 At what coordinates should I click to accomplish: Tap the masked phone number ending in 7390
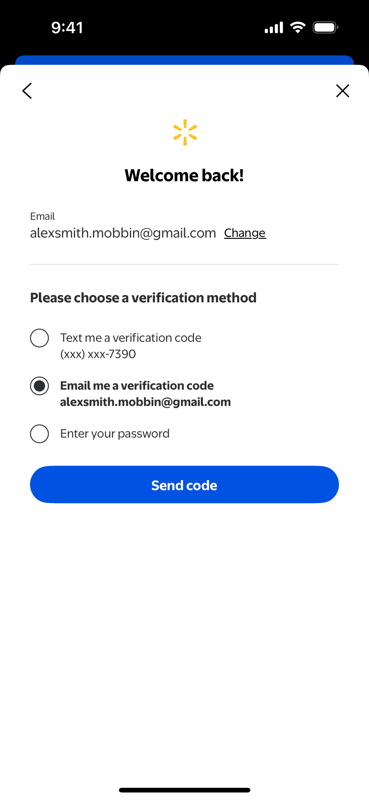(x=98, y=354)
